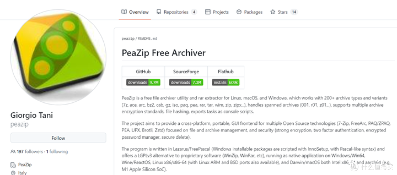Screen dimensions: 397x175
Task: Click the Packages cube icon
Action: (239, 12)
